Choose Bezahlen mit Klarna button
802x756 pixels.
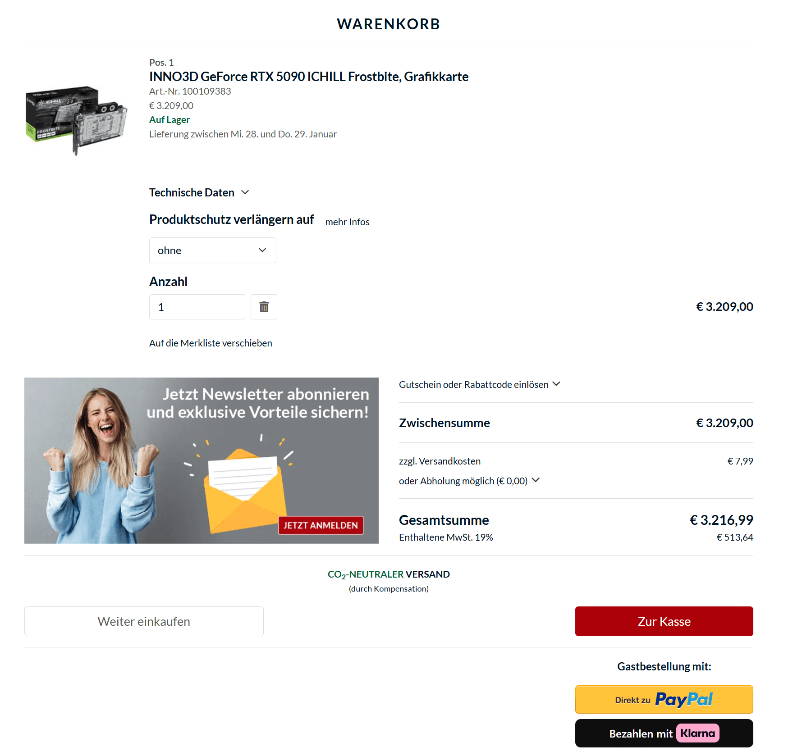click(x=664, y=733)
